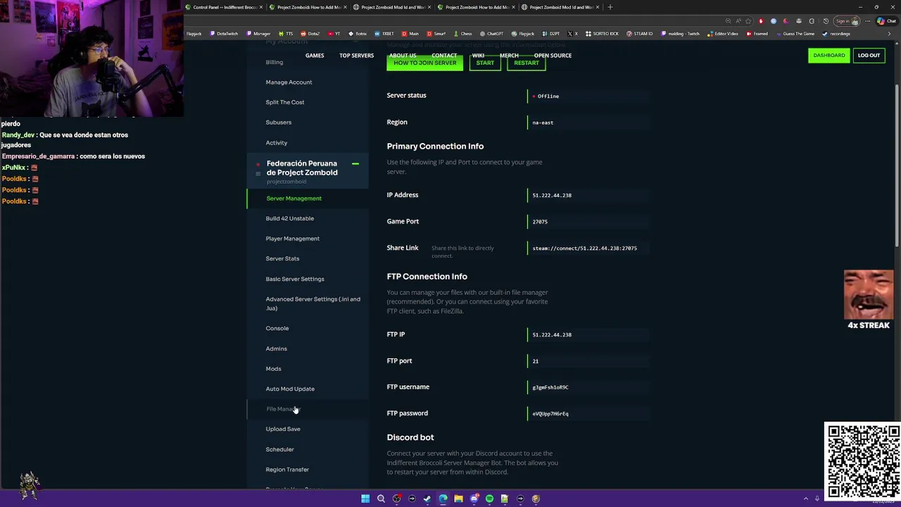
Task: Open Botrix bookmark
Action: [x=358, y=34]
